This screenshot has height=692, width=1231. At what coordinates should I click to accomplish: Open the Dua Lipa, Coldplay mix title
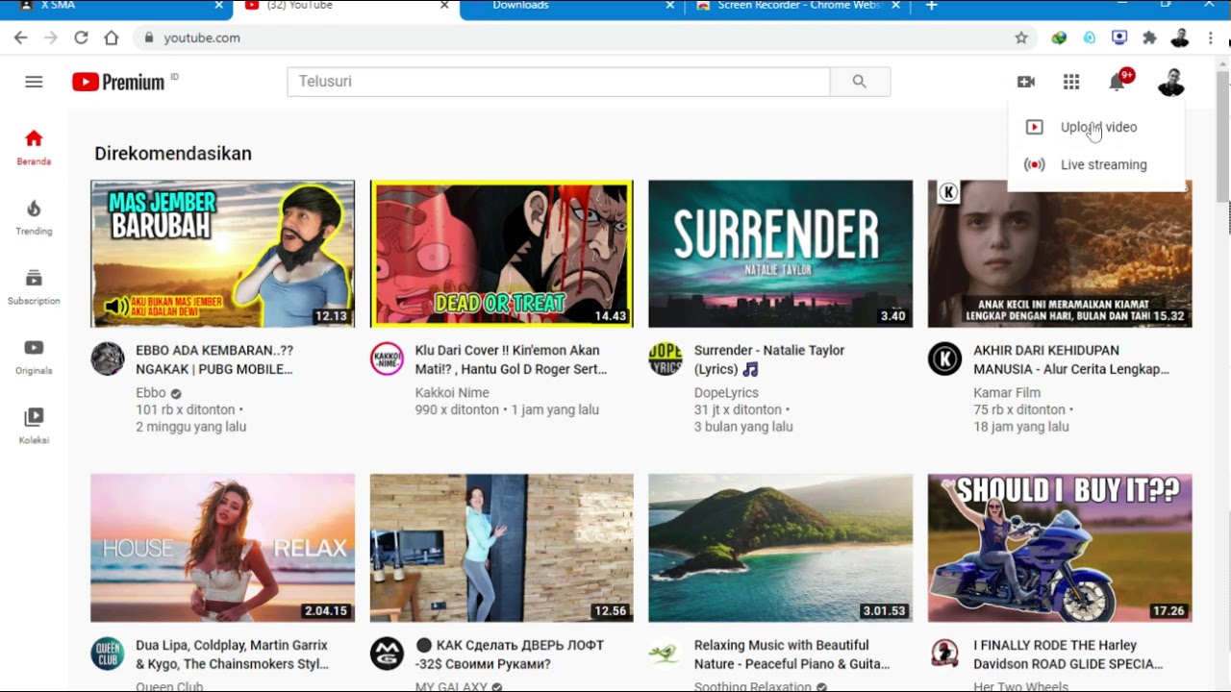coord(232,655)
